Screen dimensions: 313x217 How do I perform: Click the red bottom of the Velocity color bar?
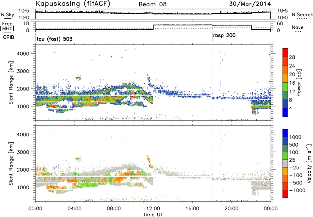click(x=285, y=194)
